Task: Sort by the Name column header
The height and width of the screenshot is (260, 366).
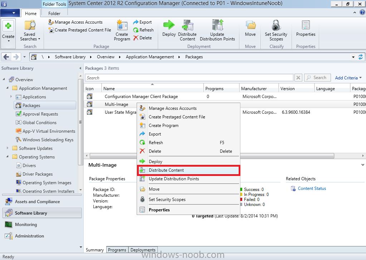Action: [x=152, y=88]
